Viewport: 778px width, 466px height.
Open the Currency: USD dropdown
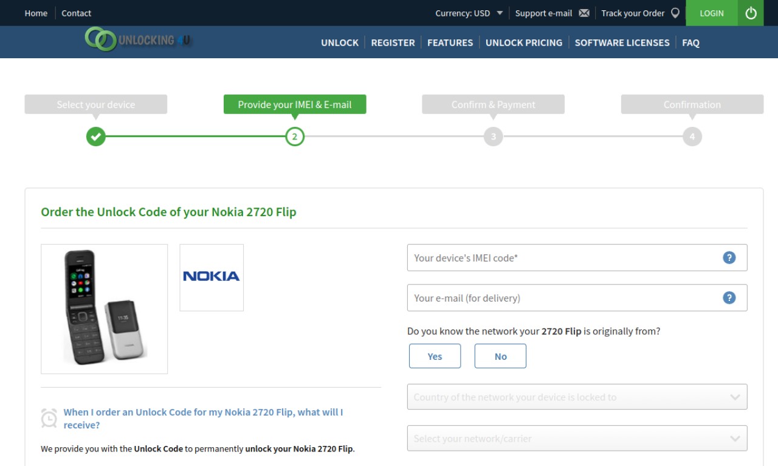469,13
